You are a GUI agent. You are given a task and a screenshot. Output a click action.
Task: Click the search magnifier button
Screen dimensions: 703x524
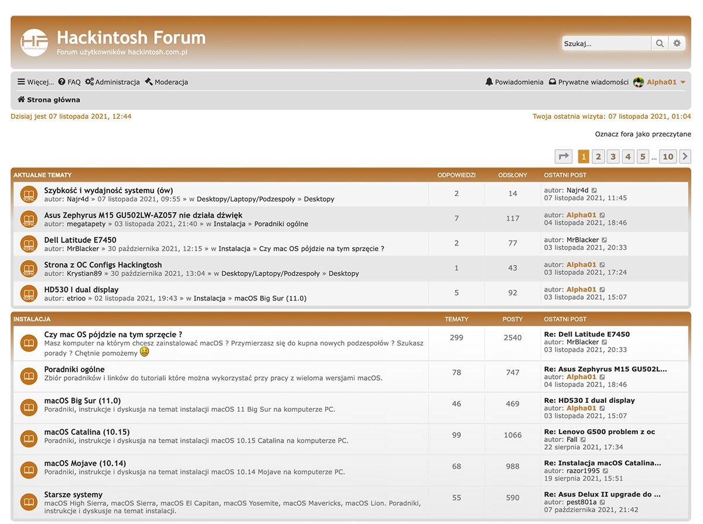[660, 43]
